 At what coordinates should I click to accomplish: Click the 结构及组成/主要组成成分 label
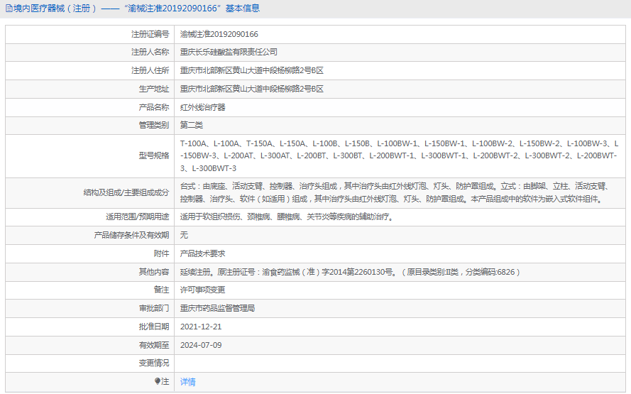(x=126, y=193)
